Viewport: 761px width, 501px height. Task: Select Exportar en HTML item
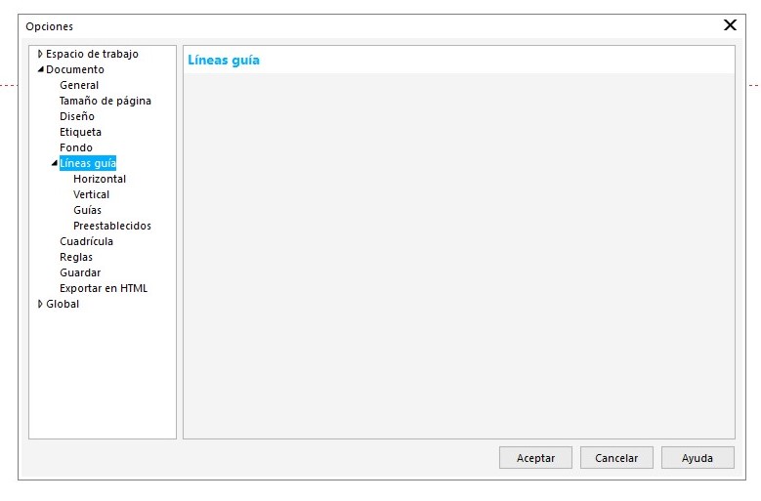[x=104, y=289]
